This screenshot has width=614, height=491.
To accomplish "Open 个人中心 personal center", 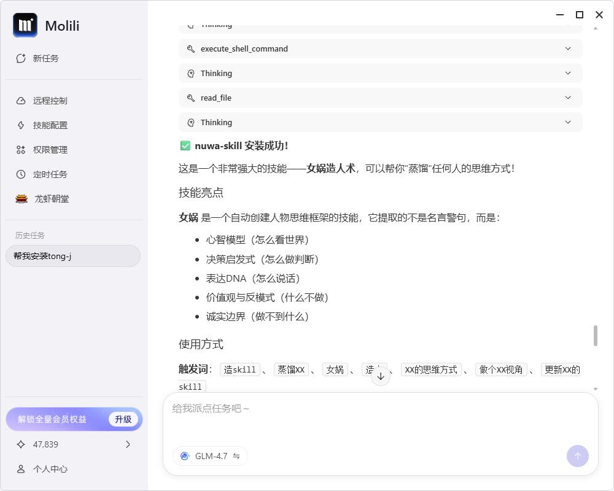I will click(x=50, y=469).
